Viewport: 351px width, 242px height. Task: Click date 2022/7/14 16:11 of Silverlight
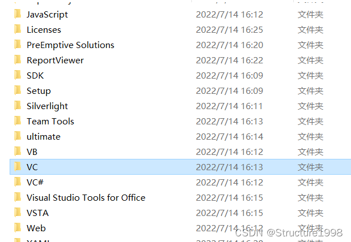pos(229,106)
